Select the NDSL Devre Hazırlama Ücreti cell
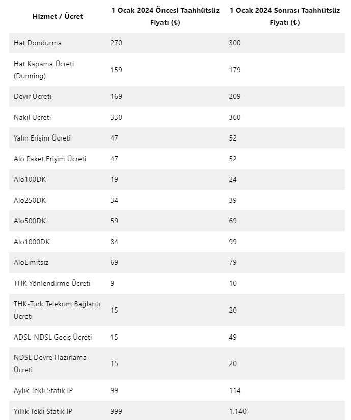Viewport: 351px width, 420px height. [50, 363]
